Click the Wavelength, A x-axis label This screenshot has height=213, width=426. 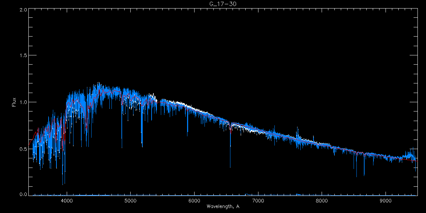click(223, 207)
